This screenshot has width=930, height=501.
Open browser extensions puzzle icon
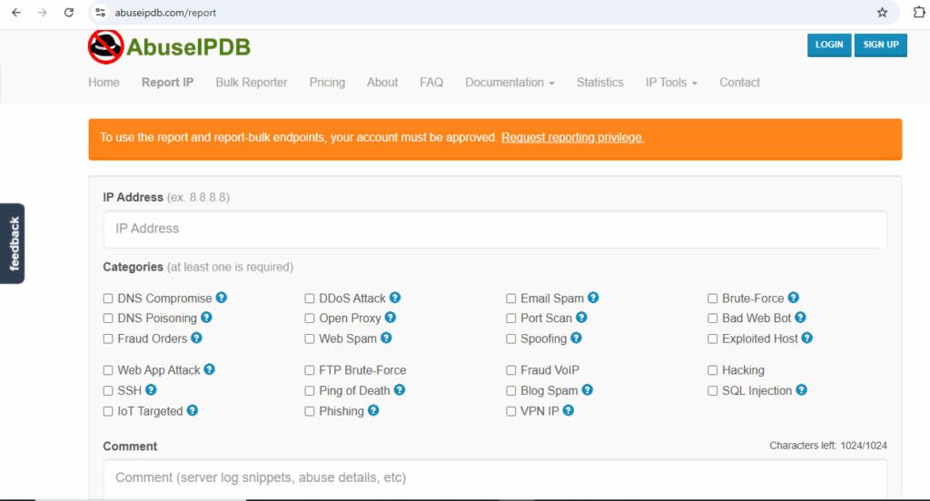tap(919, 13)
